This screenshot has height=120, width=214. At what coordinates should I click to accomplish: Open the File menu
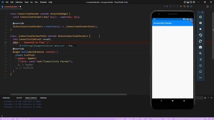[x=7, y=2]
